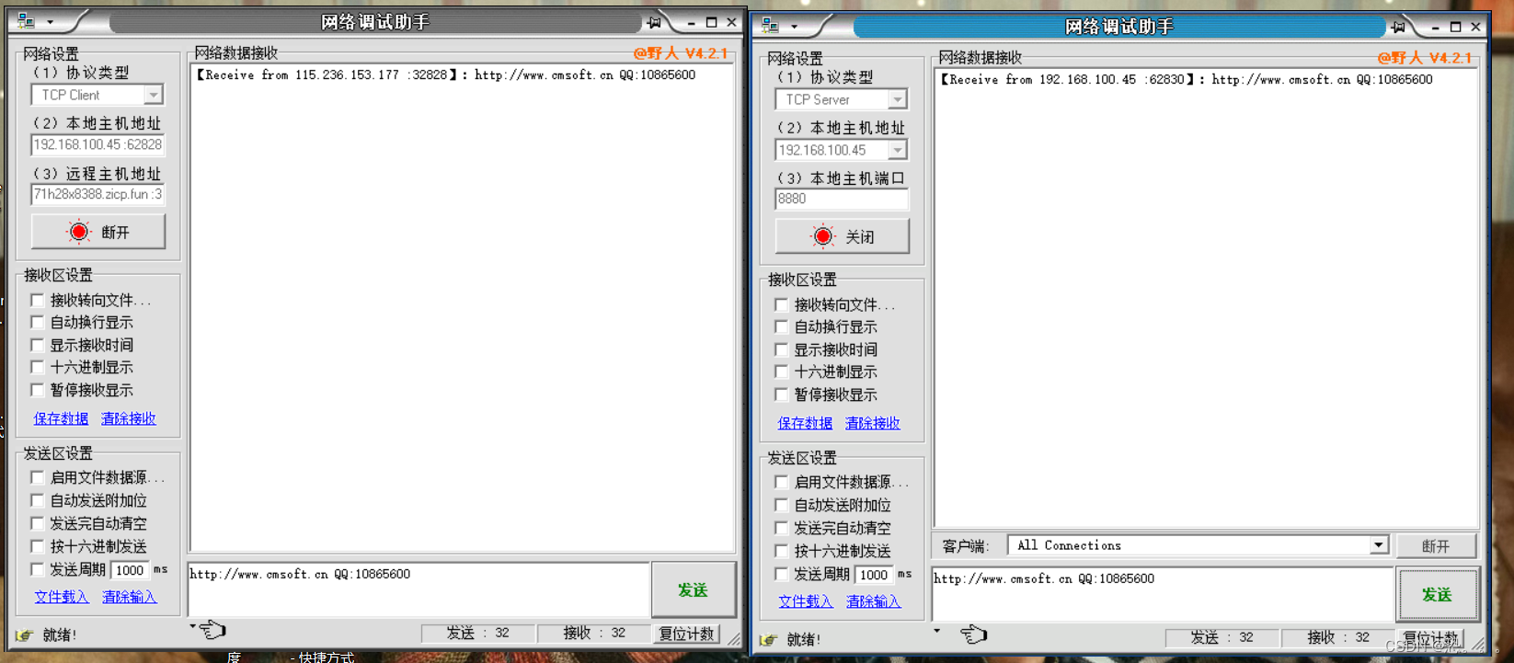
Task: Enable 暂停接收显示 in client window
Action: click(38, 390)
